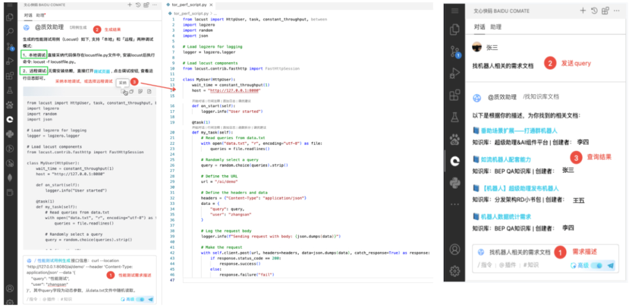Toggle 高级 switch in left chat input
629x308 pixels.
coord(140,299)
